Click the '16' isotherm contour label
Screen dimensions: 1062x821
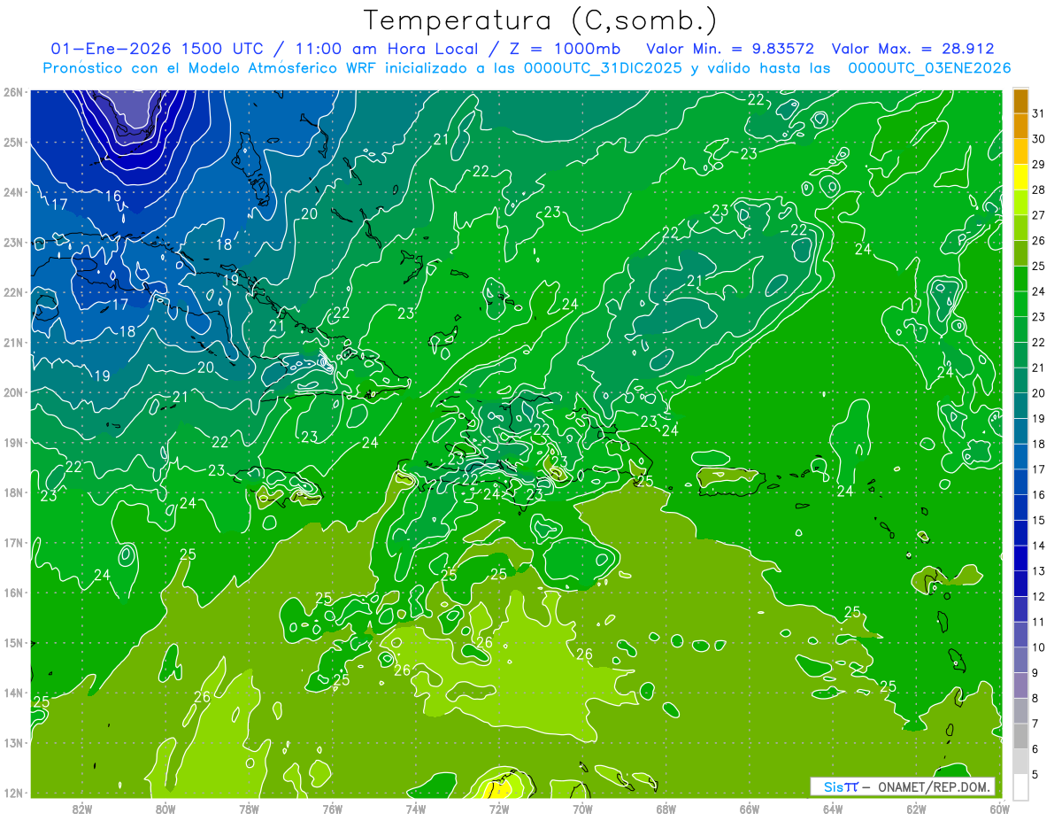(113, 196)
